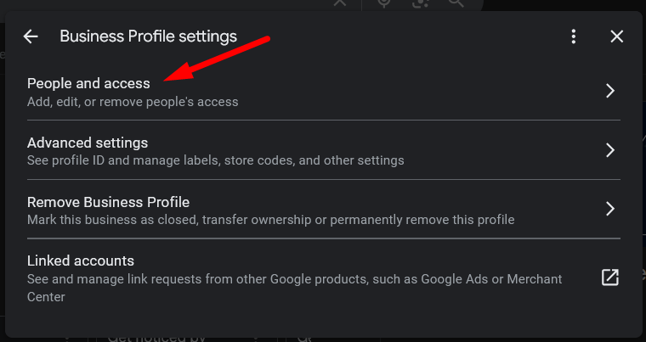Go back using the left arrow
This screenshot has height=342, width=646.
(31, 36)
